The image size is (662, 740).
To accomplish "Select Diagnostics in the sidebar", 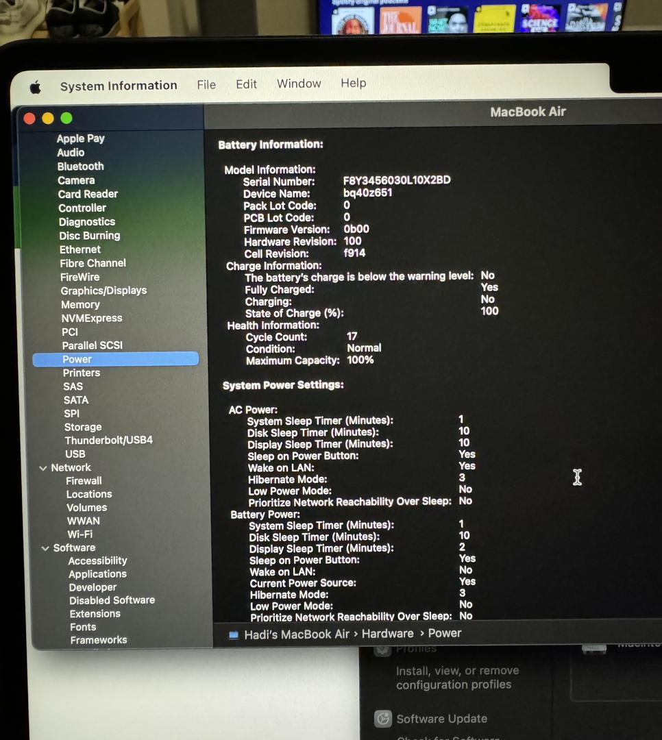I will click(87, 222).
